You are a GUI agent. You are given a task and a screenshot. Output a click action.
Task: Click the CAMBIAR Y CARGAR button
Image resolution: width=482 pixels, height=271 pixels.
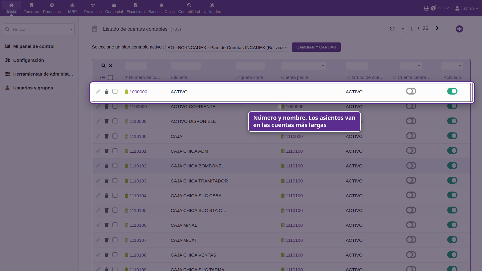316,47
